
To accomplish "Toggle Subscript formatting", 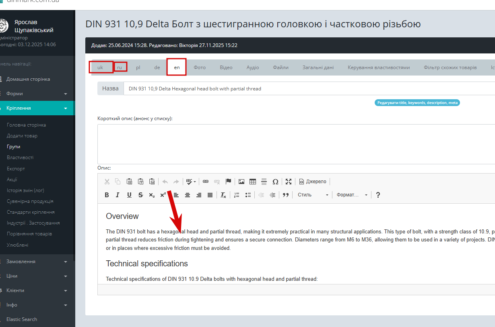I will [152, 195].
